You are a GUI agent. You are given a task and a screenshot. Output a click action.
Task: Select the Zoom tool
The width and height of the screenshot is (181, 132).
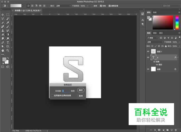click(x=8, y=50)
